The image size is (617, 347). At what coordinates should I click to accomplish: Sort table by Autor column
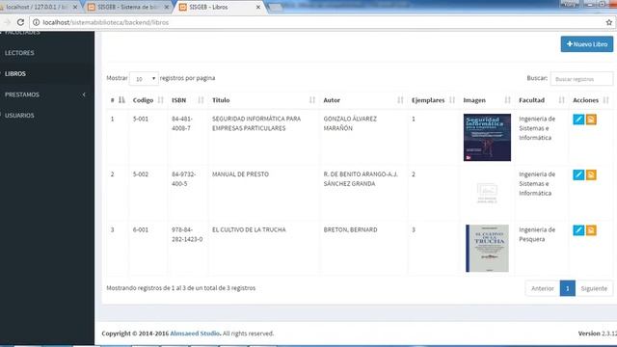(363, 100)
